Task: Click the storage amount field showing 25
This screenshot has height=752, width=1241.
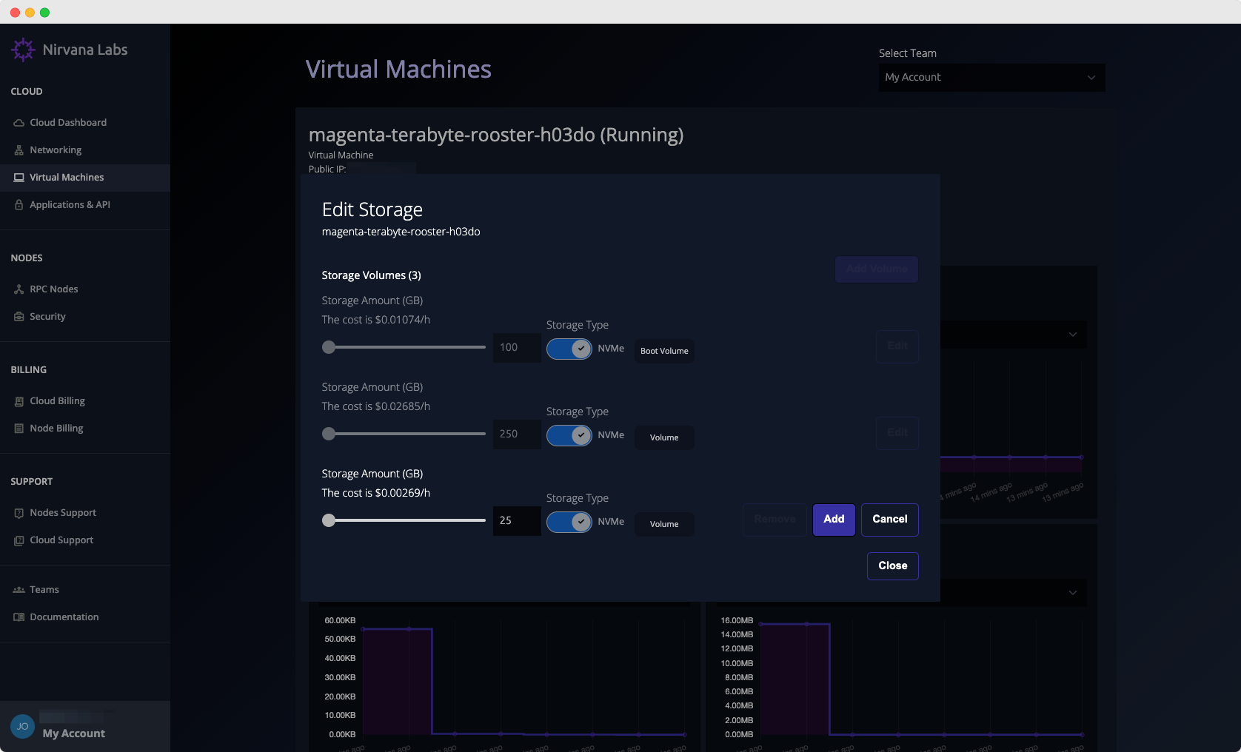Action: pyautogui.click(x=516, y=521)
